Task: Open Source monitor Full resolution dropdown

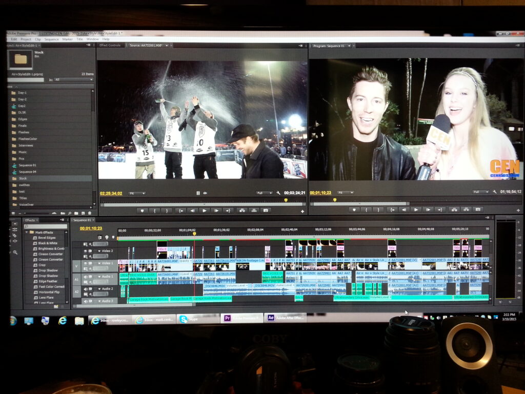Action: click(x=264, y=193)
